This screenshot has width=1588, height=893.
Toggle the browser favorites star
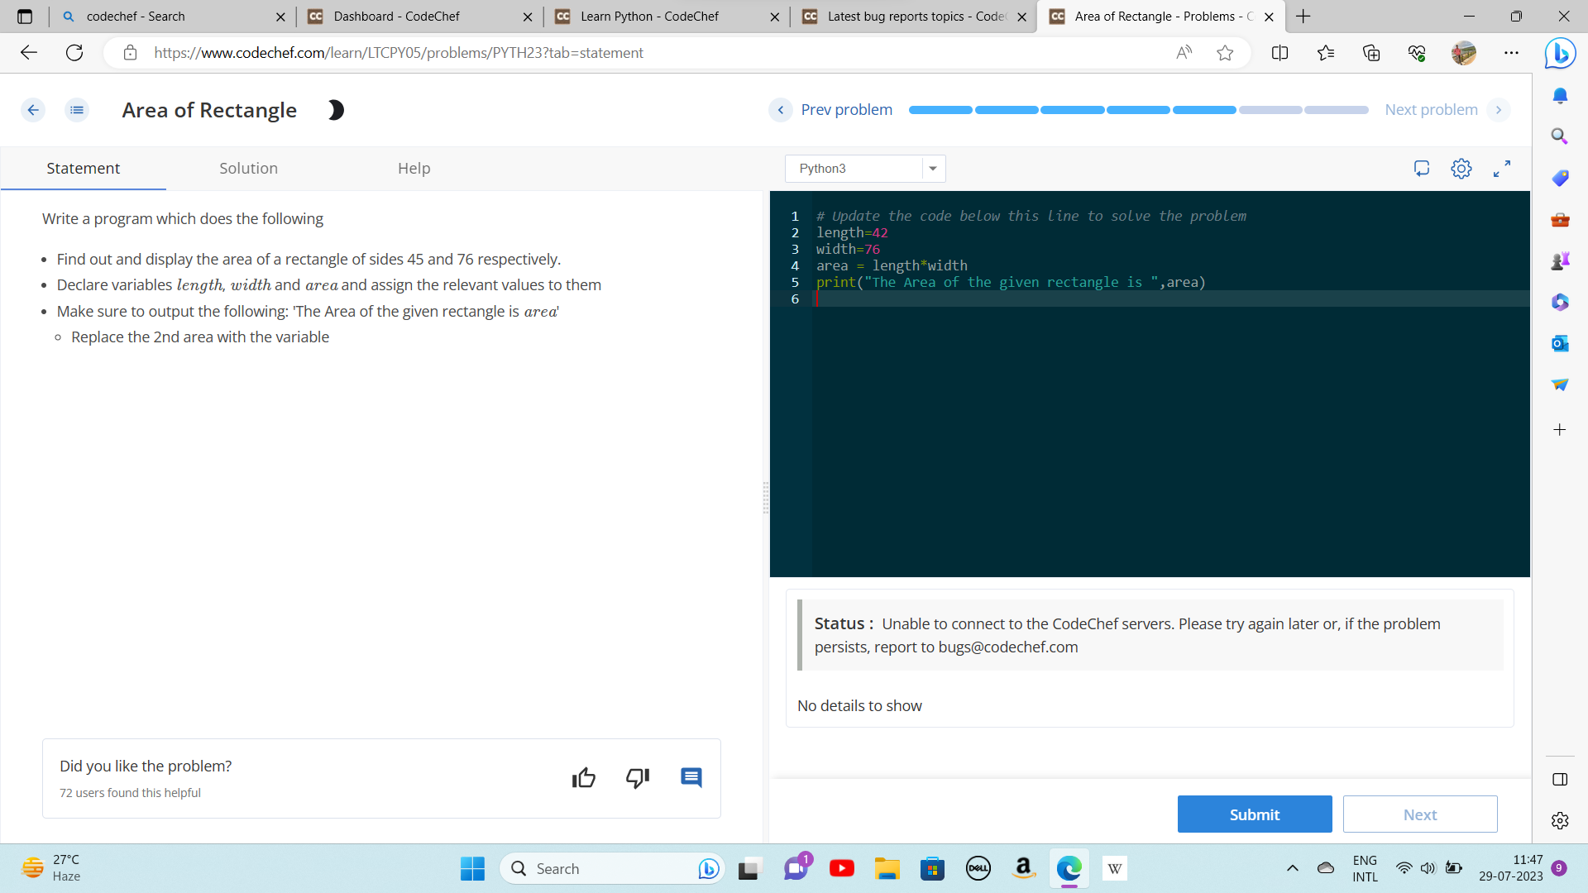pyautogui.click(x=1225, y=53)
